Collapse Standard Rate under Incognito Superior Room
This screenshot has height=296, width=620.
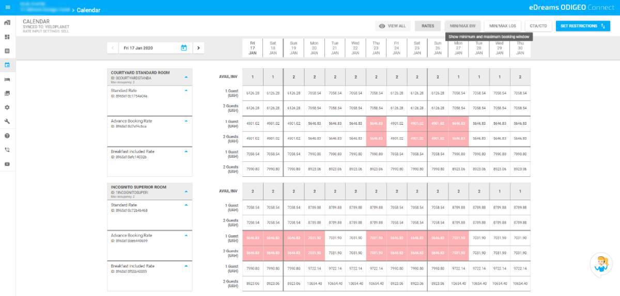pyautogui.click(x=187, y=205)
